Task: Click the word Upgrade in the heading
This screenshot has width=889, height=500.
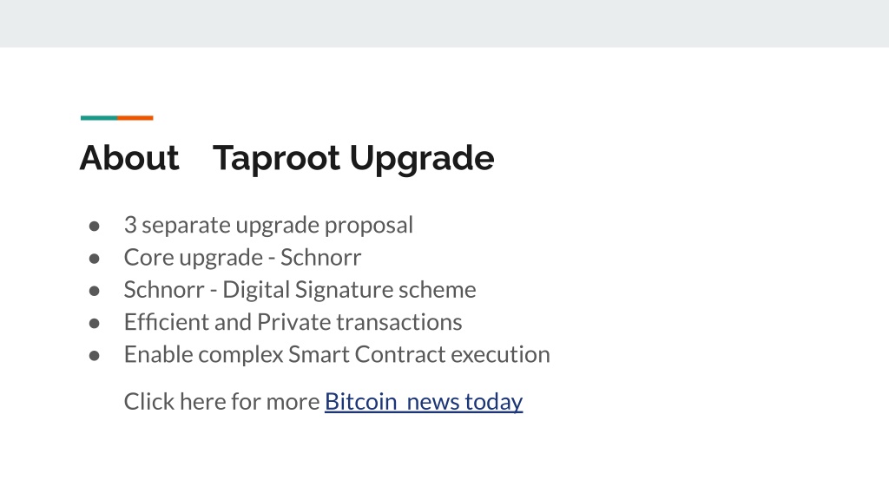Action: pyautogui.click(x=422, y=159)
